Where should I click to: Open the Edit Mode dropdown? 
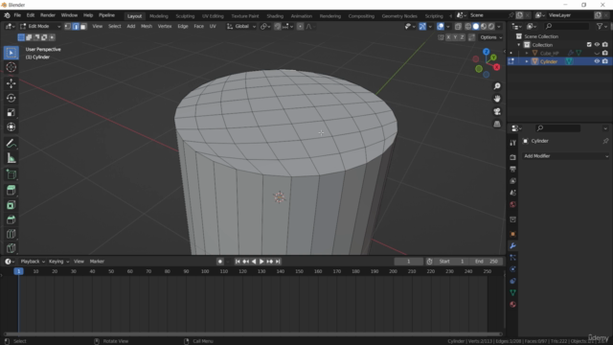pos(40,26)
